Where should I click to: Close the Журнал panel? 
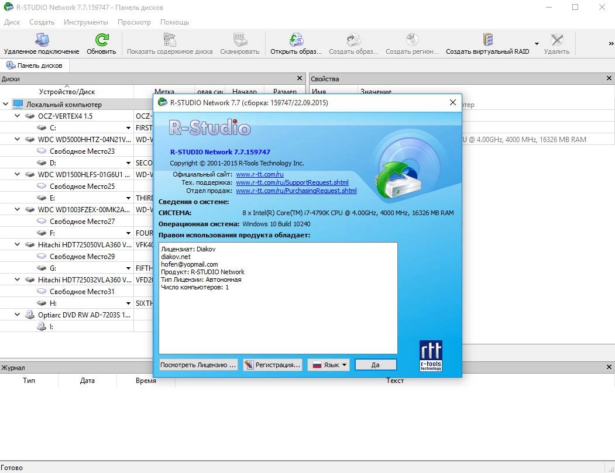(609, 367)
